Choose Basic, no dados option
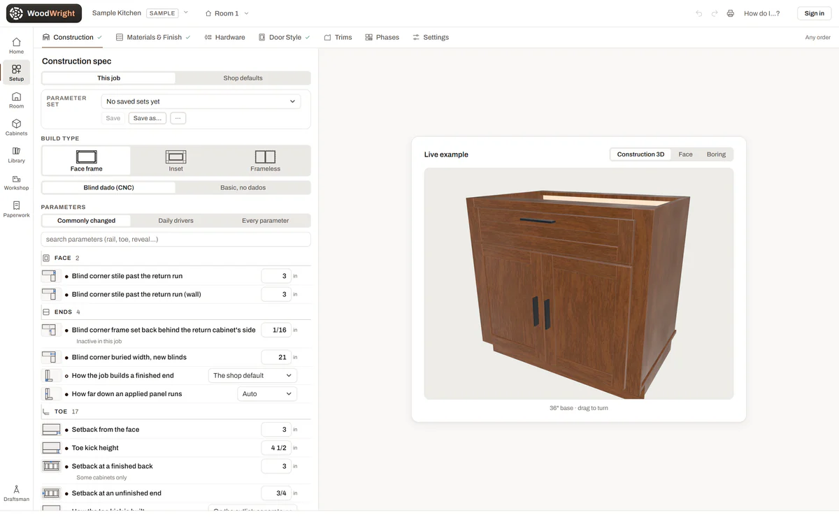Image resolution: width=839 pixels, height=524 pixels. (x=243, y=188)
